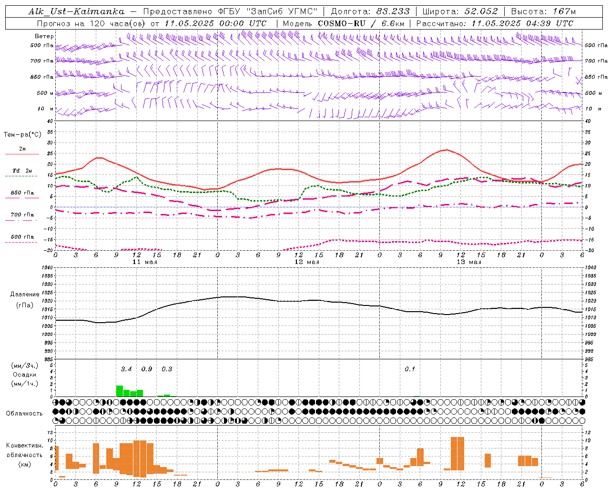Click the (мм/3ч.) unit label
This screenshot has height=488, width=610.
[x=24, y=366]
